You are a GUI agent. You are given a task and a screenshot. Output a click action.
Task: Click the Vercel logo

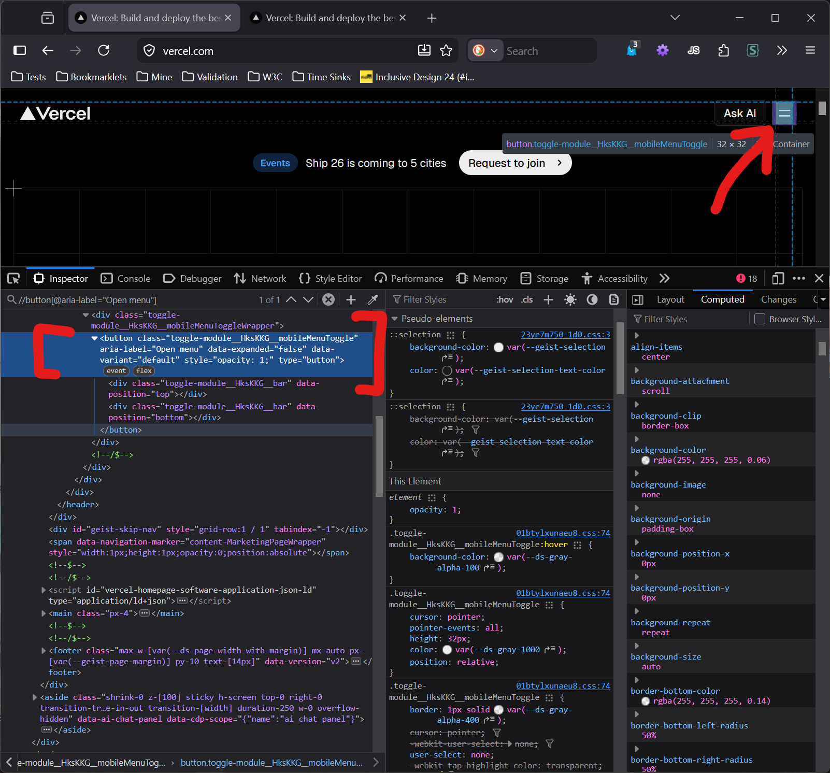click(55, 113)
